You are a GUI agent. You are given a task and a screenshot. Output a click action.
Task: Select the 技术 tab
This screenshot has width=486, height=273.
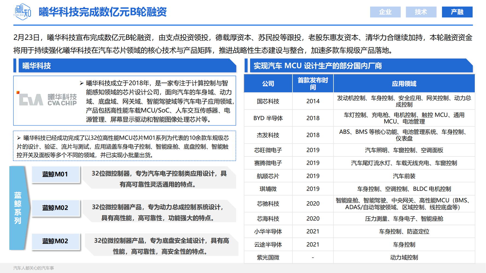tap(421, 12)
